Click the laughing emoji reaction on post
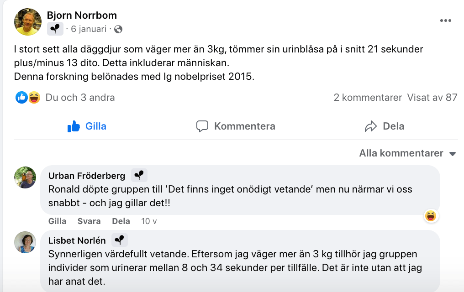 point(34,97)
